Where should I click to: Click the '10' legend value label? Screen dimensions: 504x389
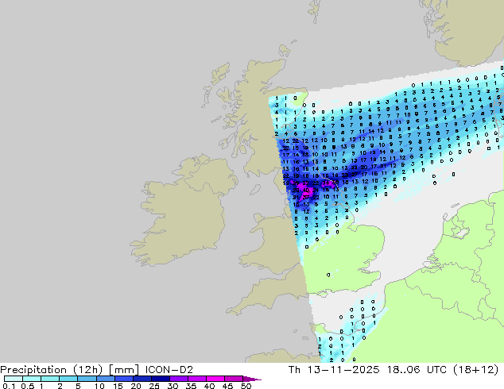point(99,386)
